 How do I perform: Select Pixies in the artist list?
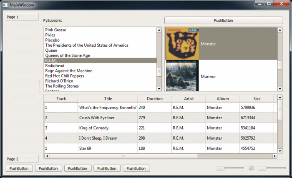[x=101, y=35]
